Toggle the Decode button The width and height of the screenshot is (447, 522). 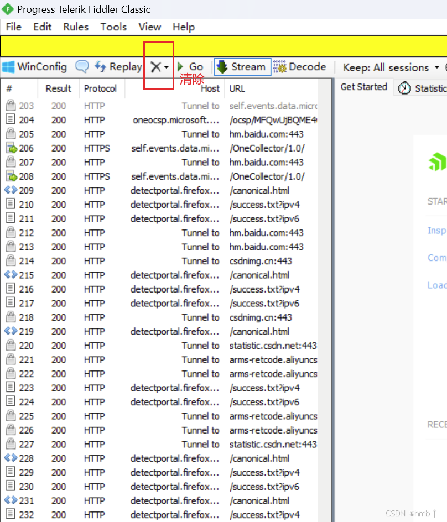300,67
